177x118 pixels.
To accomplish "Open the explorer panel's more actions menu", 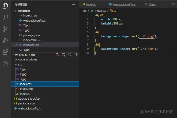I will point(73,5).
